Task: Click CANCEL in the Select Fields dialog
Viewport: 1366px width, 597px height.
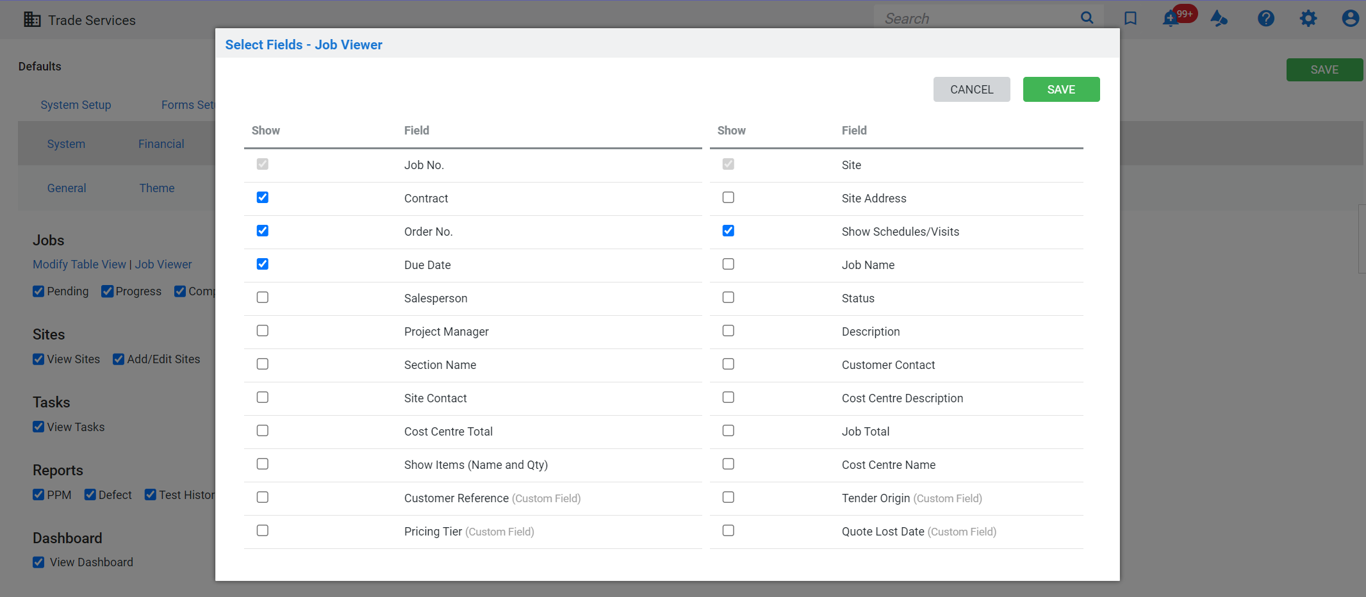Action: click(x=972, y=90)
